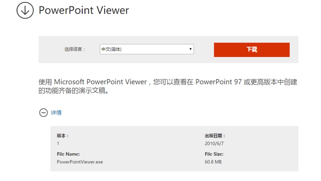
Task: Click the dropdown arrow of the language selector
Action: (x=190, y=49)
